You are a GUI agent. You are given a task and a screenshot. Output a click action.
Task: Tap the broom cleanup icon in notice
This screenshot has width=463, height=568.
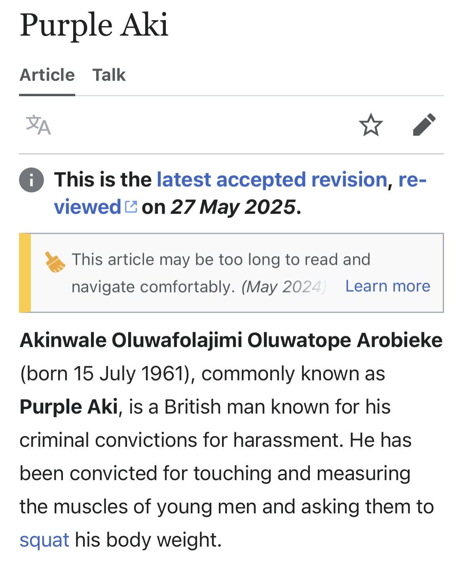pos(55,262)
